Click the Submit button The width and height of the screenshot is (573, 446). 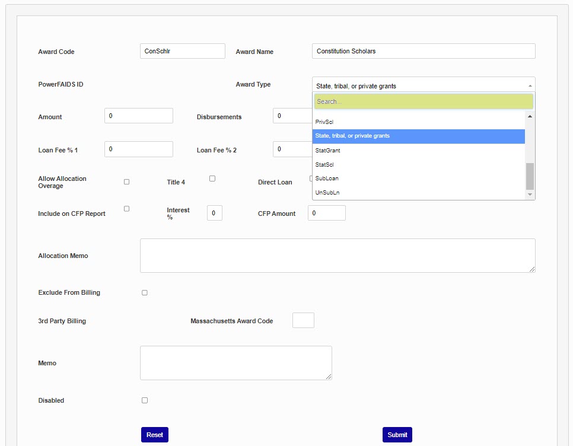pos(397,435)
